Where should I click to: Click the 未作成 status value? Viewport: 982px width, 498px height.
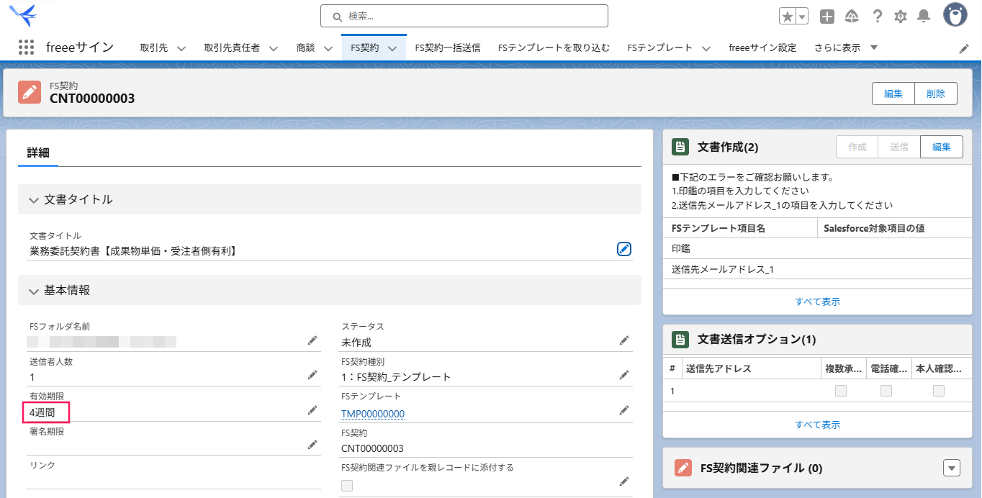pyautogui.click(x=356, y=343)
